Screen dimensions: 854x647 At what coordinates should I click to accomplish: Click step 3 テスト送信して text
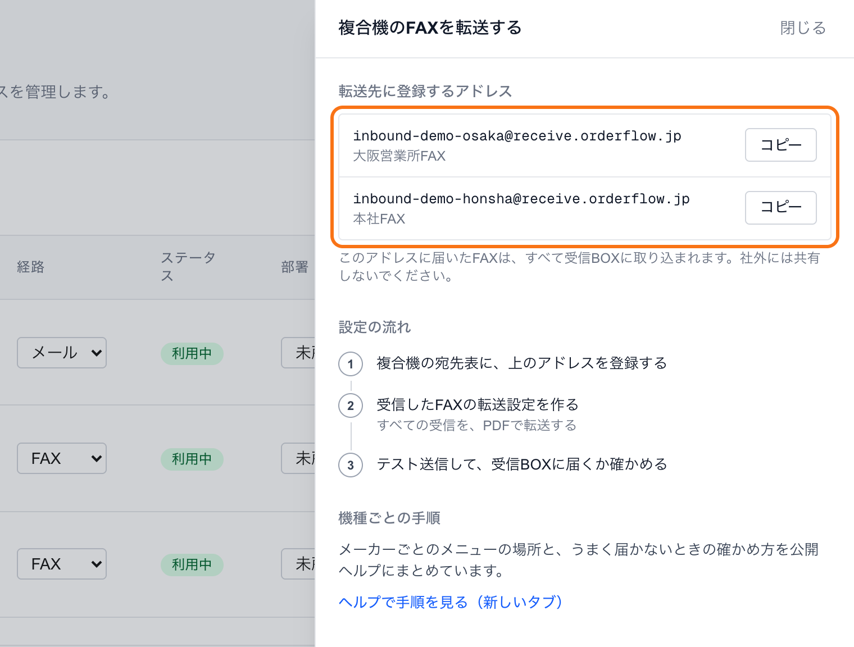coord(521,464)
